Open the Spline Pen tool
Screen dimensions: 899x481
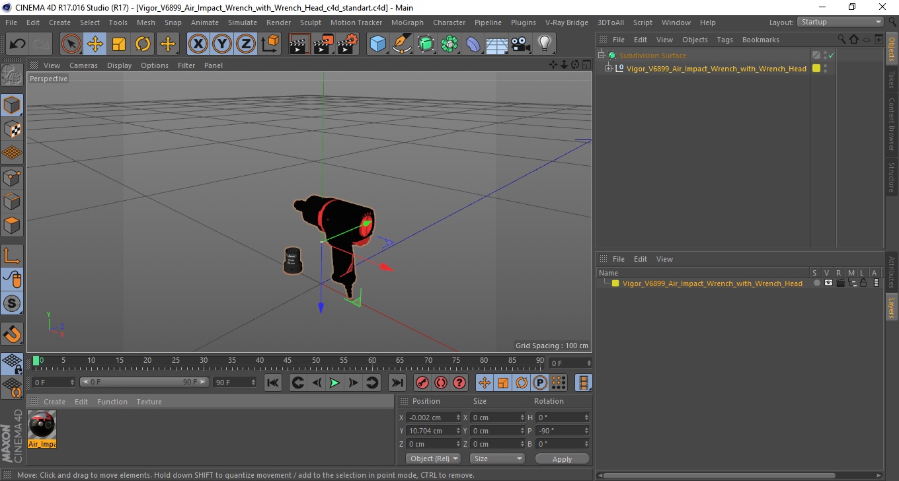click(401, 44)
